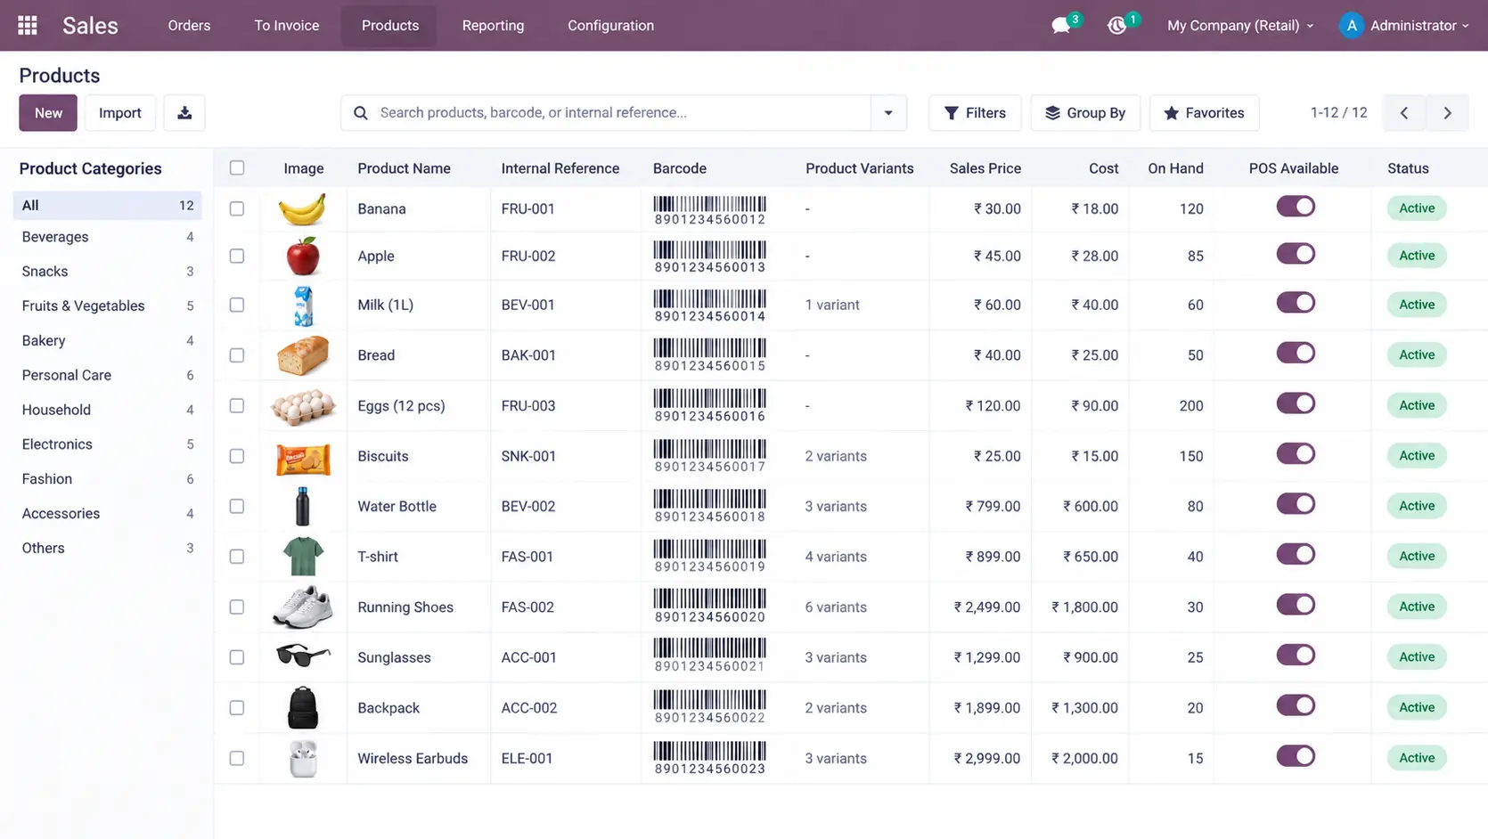Click the New product button

click(48, 113)
